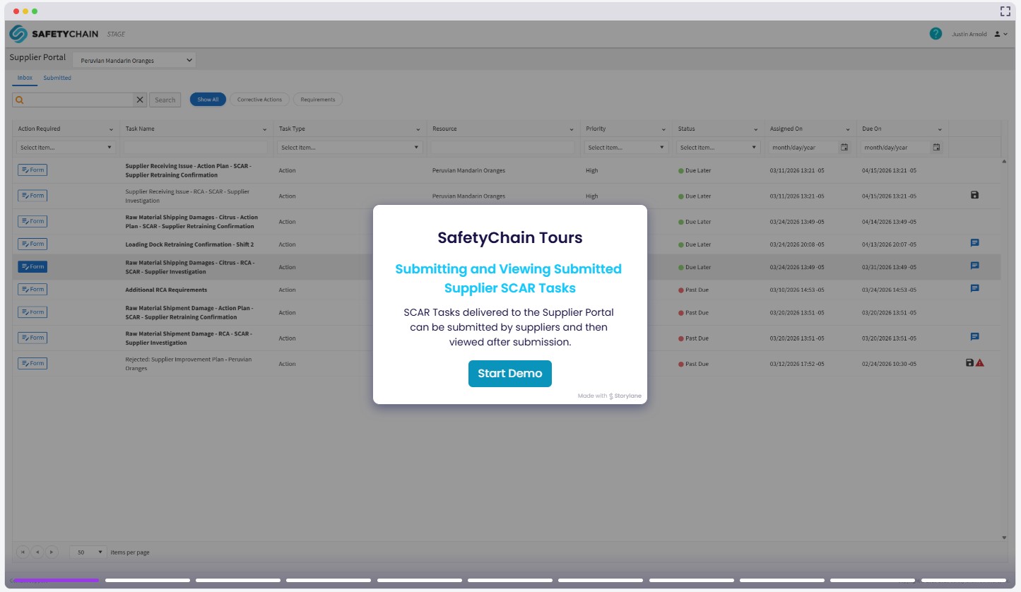Expand Task Type column header menu
Viewport: 1021px width, 592px height.
[x=420, y=129]
